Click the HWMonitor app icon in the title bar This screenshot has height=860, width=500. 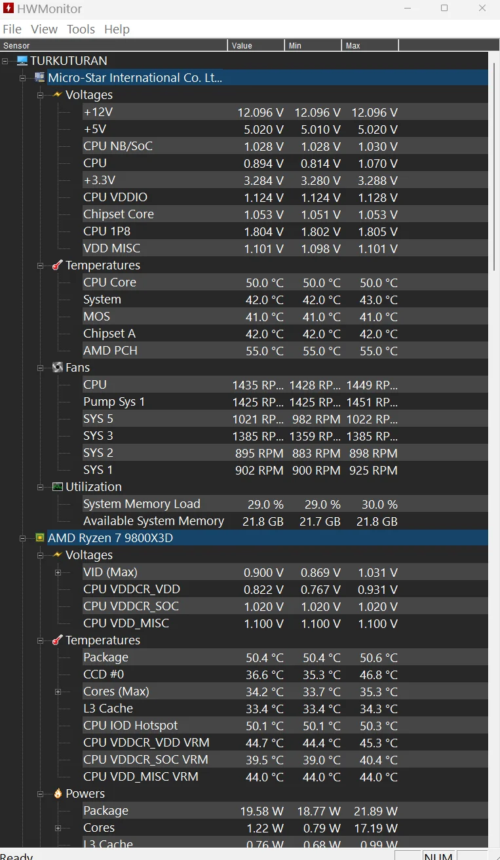pyautogui.click(x=8, y=9)
